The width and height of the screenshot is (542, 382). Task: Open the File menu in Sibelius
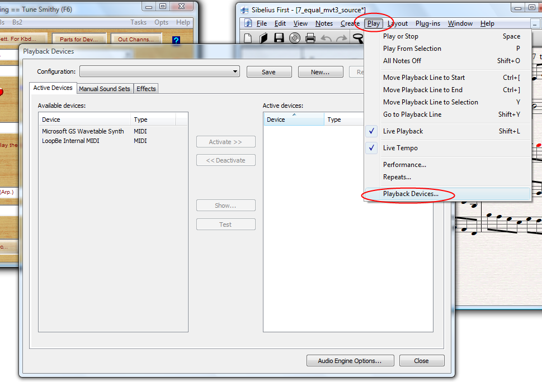coord(262,23)
